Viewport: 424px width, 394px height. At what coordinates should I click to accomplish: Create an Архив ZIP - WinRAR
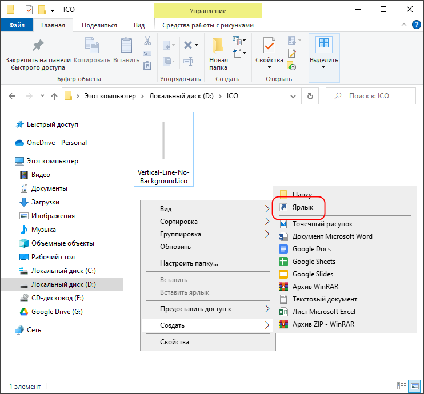345,324
